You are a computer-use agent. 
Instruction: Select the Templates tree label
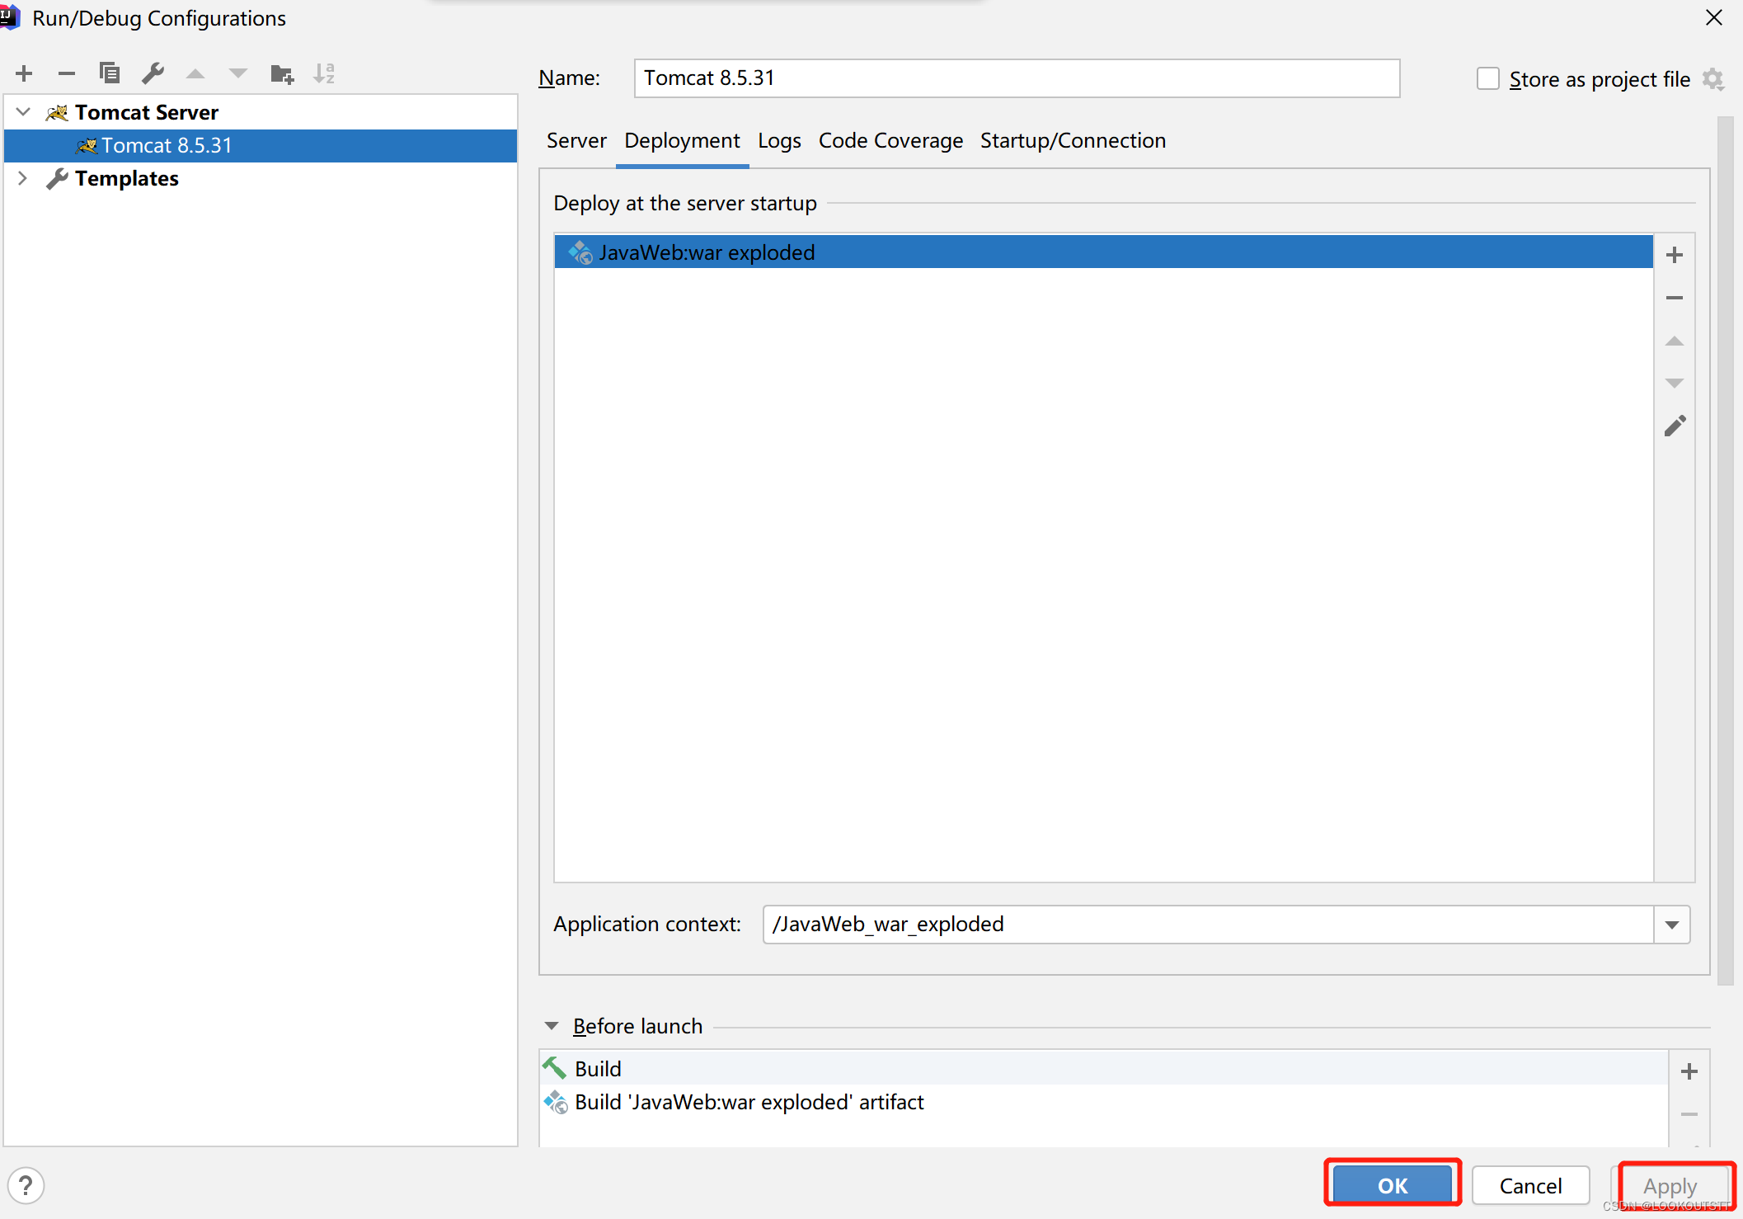[x=127, y=178]
